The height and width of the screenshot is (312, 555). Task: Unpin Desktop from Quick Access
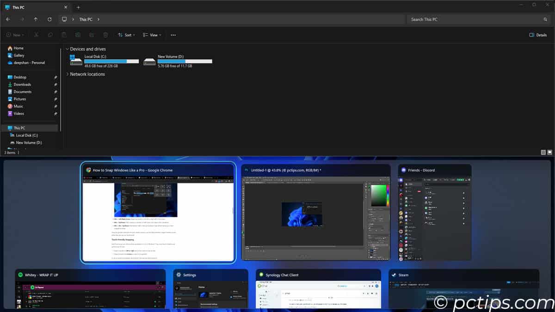click(55, 77)
